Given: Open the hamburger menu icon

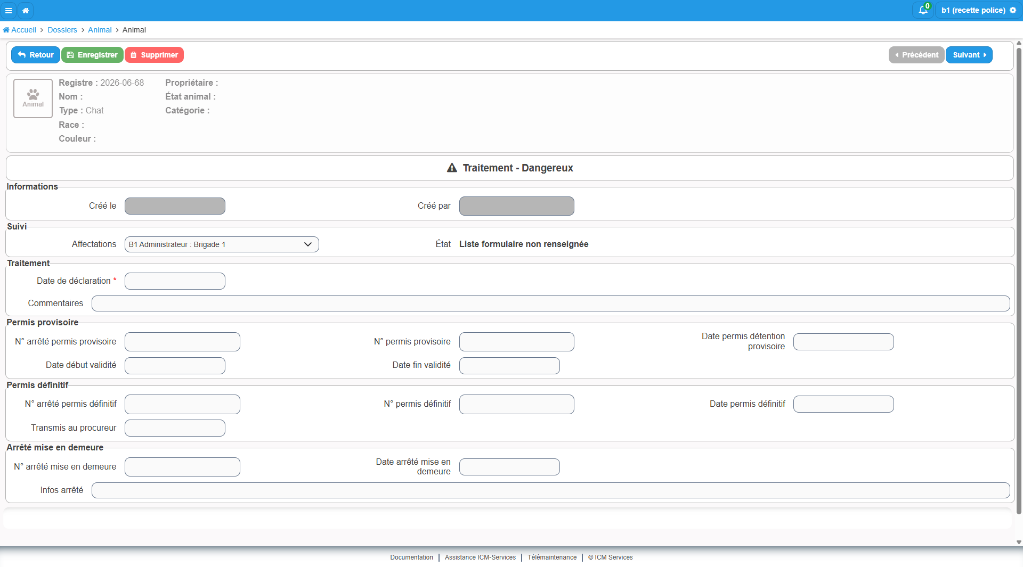Looking at the screenshot, I should coord(9,10).
